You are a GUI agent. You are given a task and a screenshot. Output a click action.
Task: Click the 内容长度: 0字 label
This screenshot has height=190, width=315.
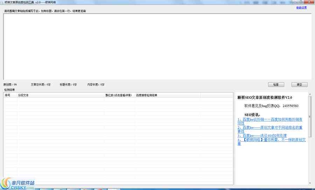[96, 85]
